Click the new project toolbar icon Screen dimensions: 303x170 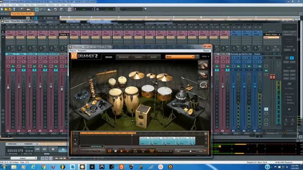(2, 9)
